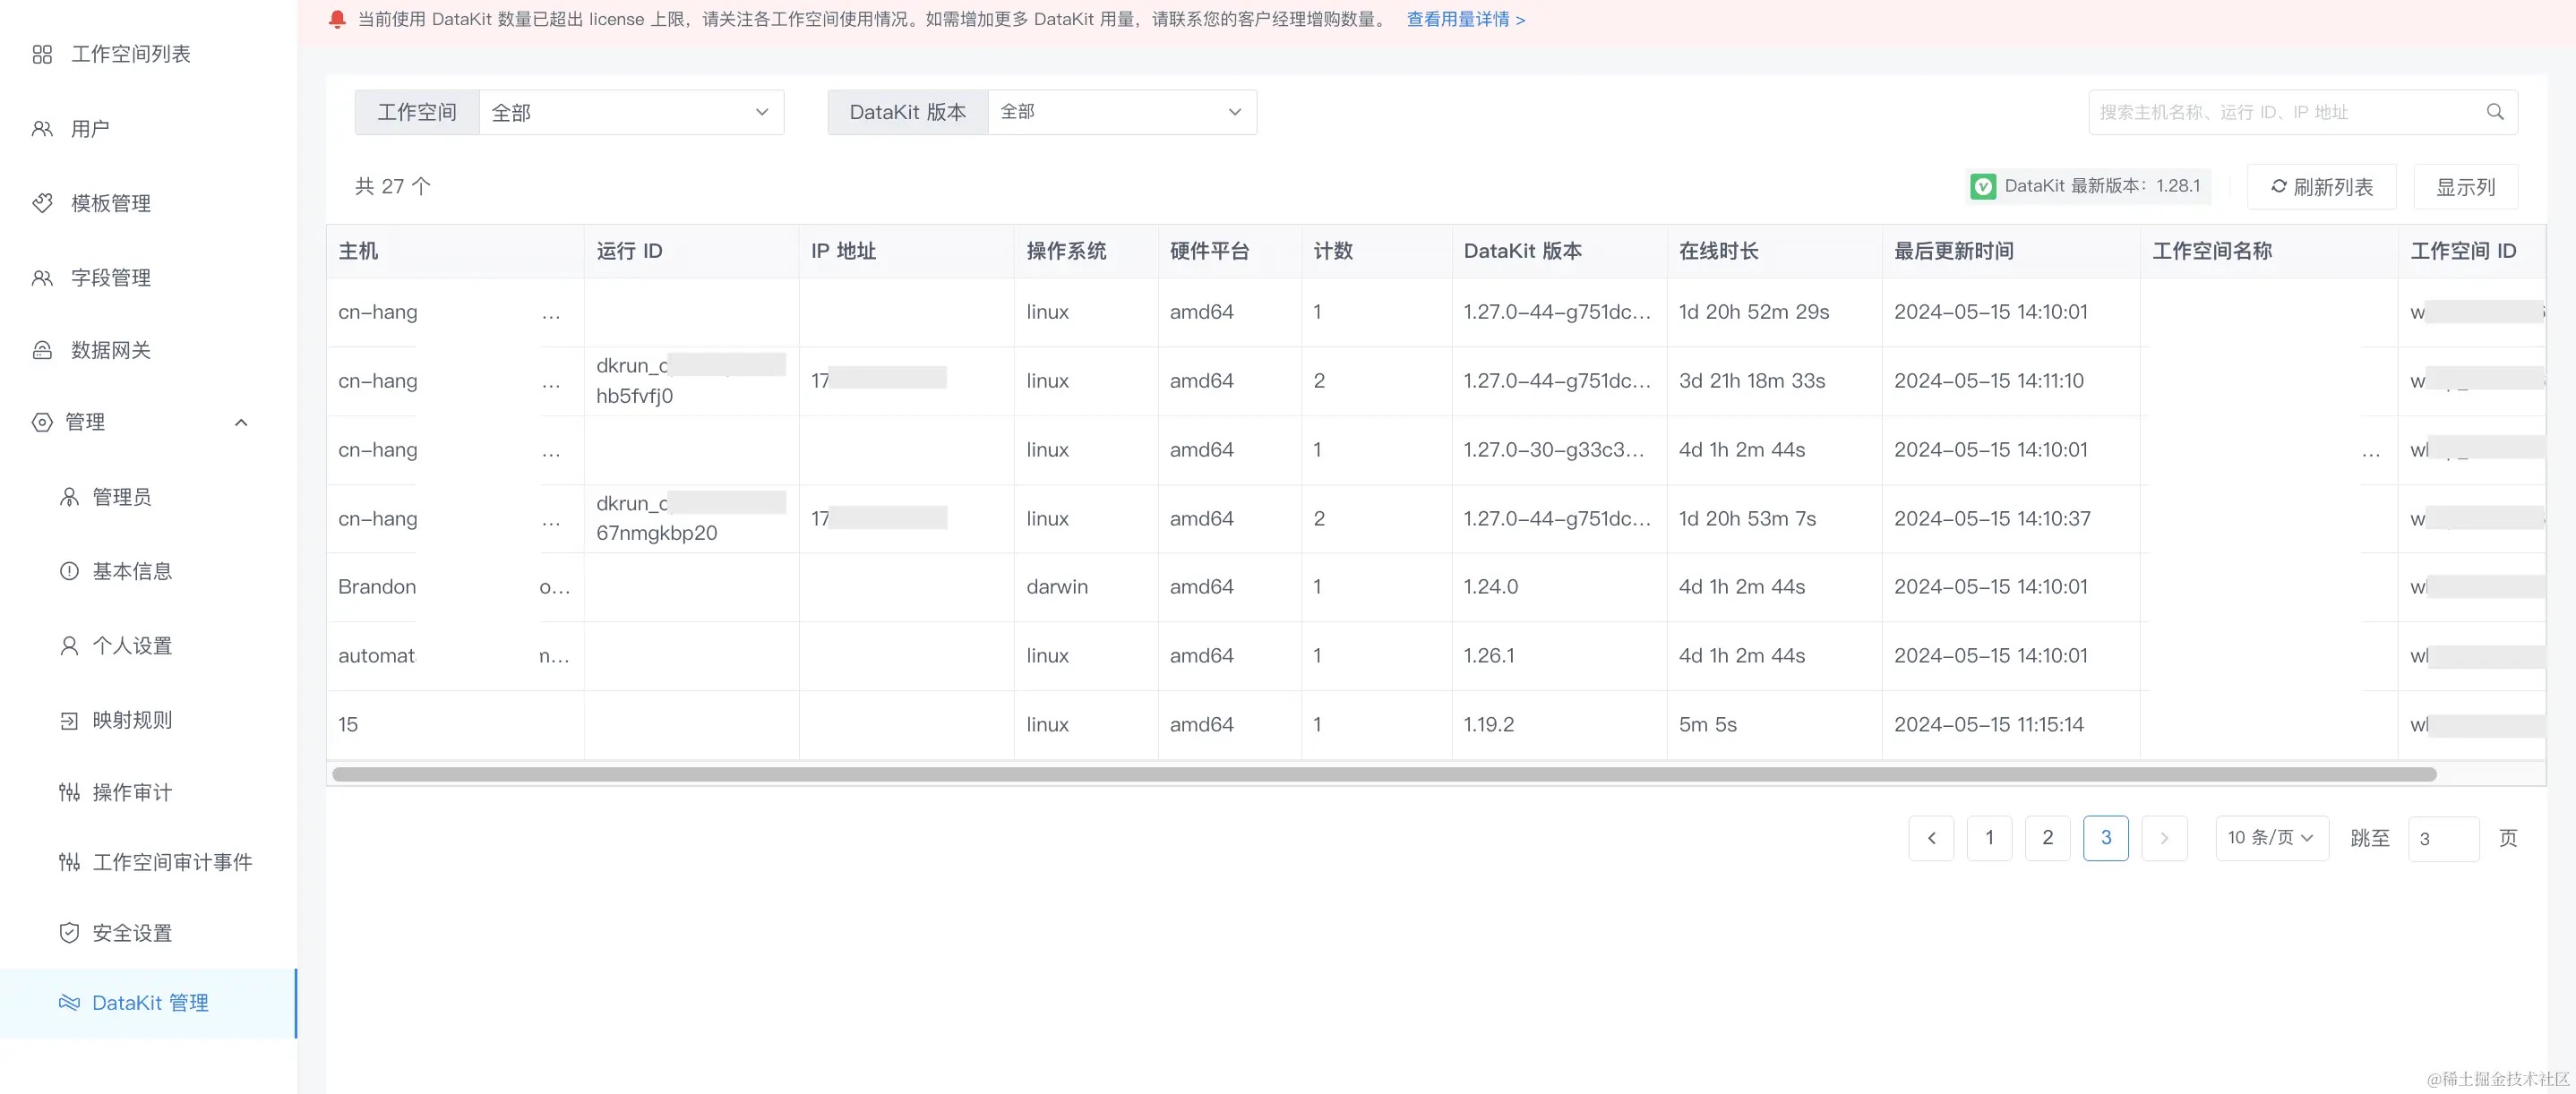Click the template management icon
The image size is (2576, 1094).
click(x=42, y=203)
